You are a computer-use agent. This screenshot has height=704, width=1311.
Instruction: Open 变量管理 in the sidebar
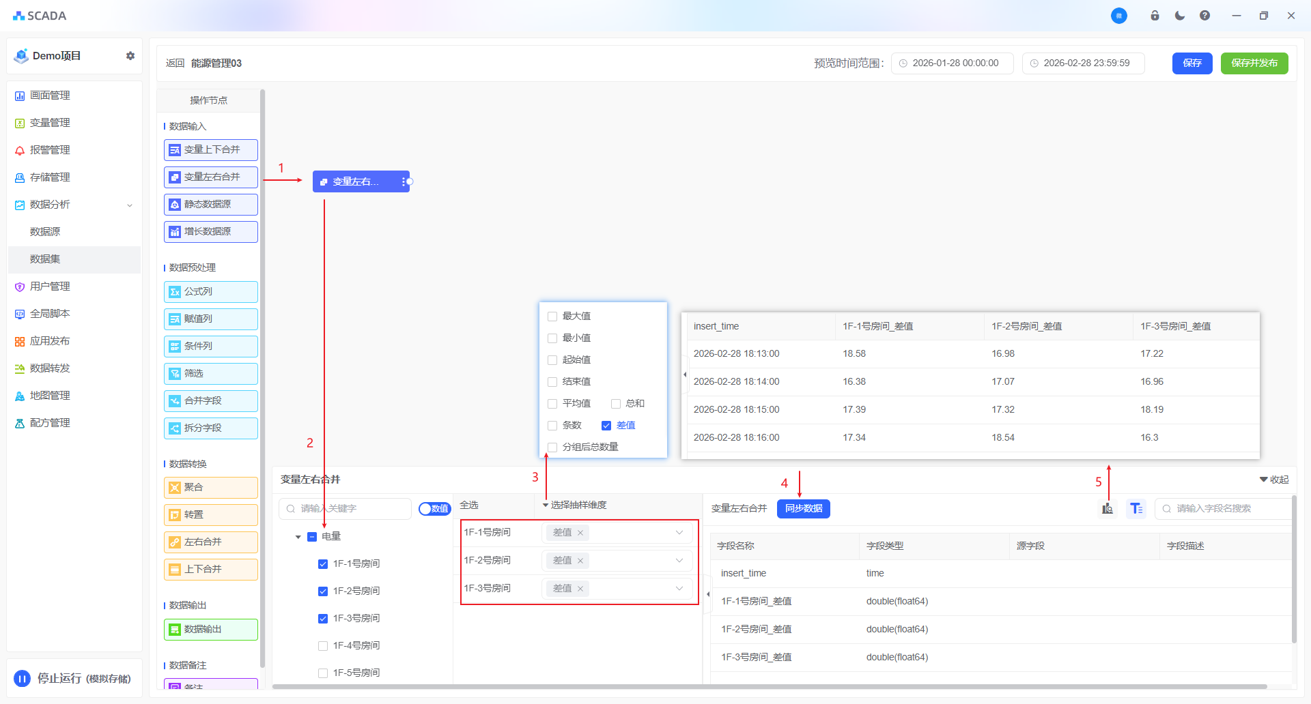50,123
